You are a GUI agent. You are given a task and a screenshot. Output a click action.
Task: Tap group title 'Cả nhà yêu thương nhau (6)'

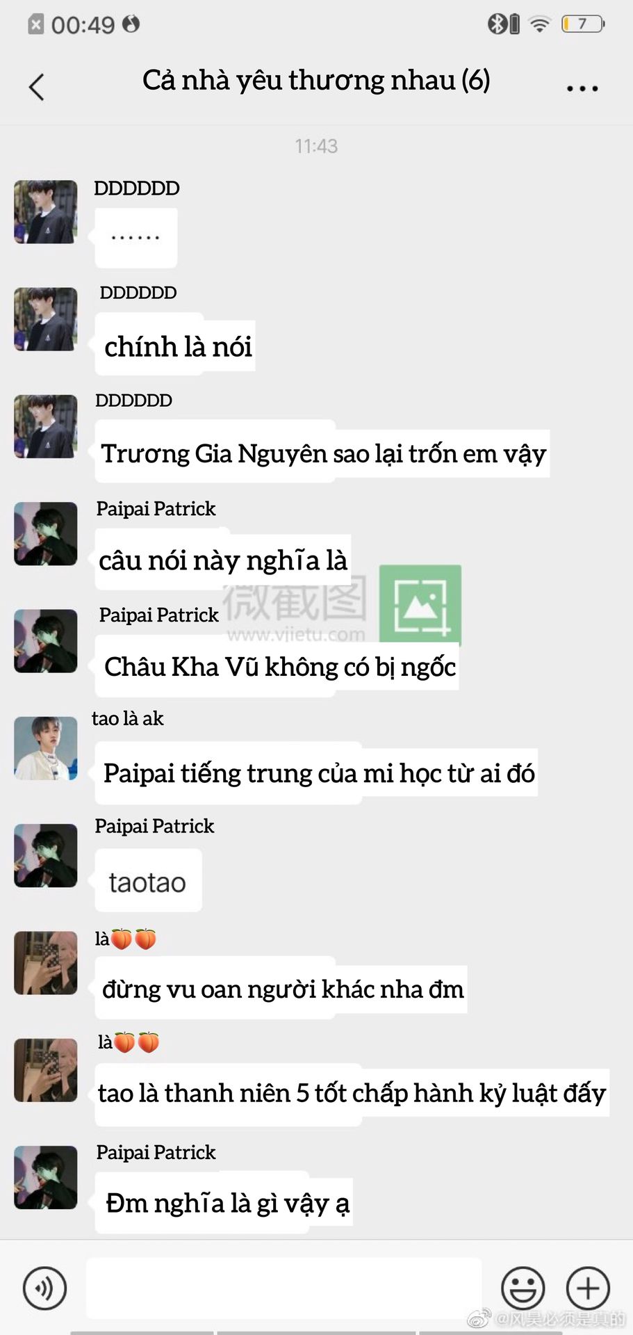[316, 81]
